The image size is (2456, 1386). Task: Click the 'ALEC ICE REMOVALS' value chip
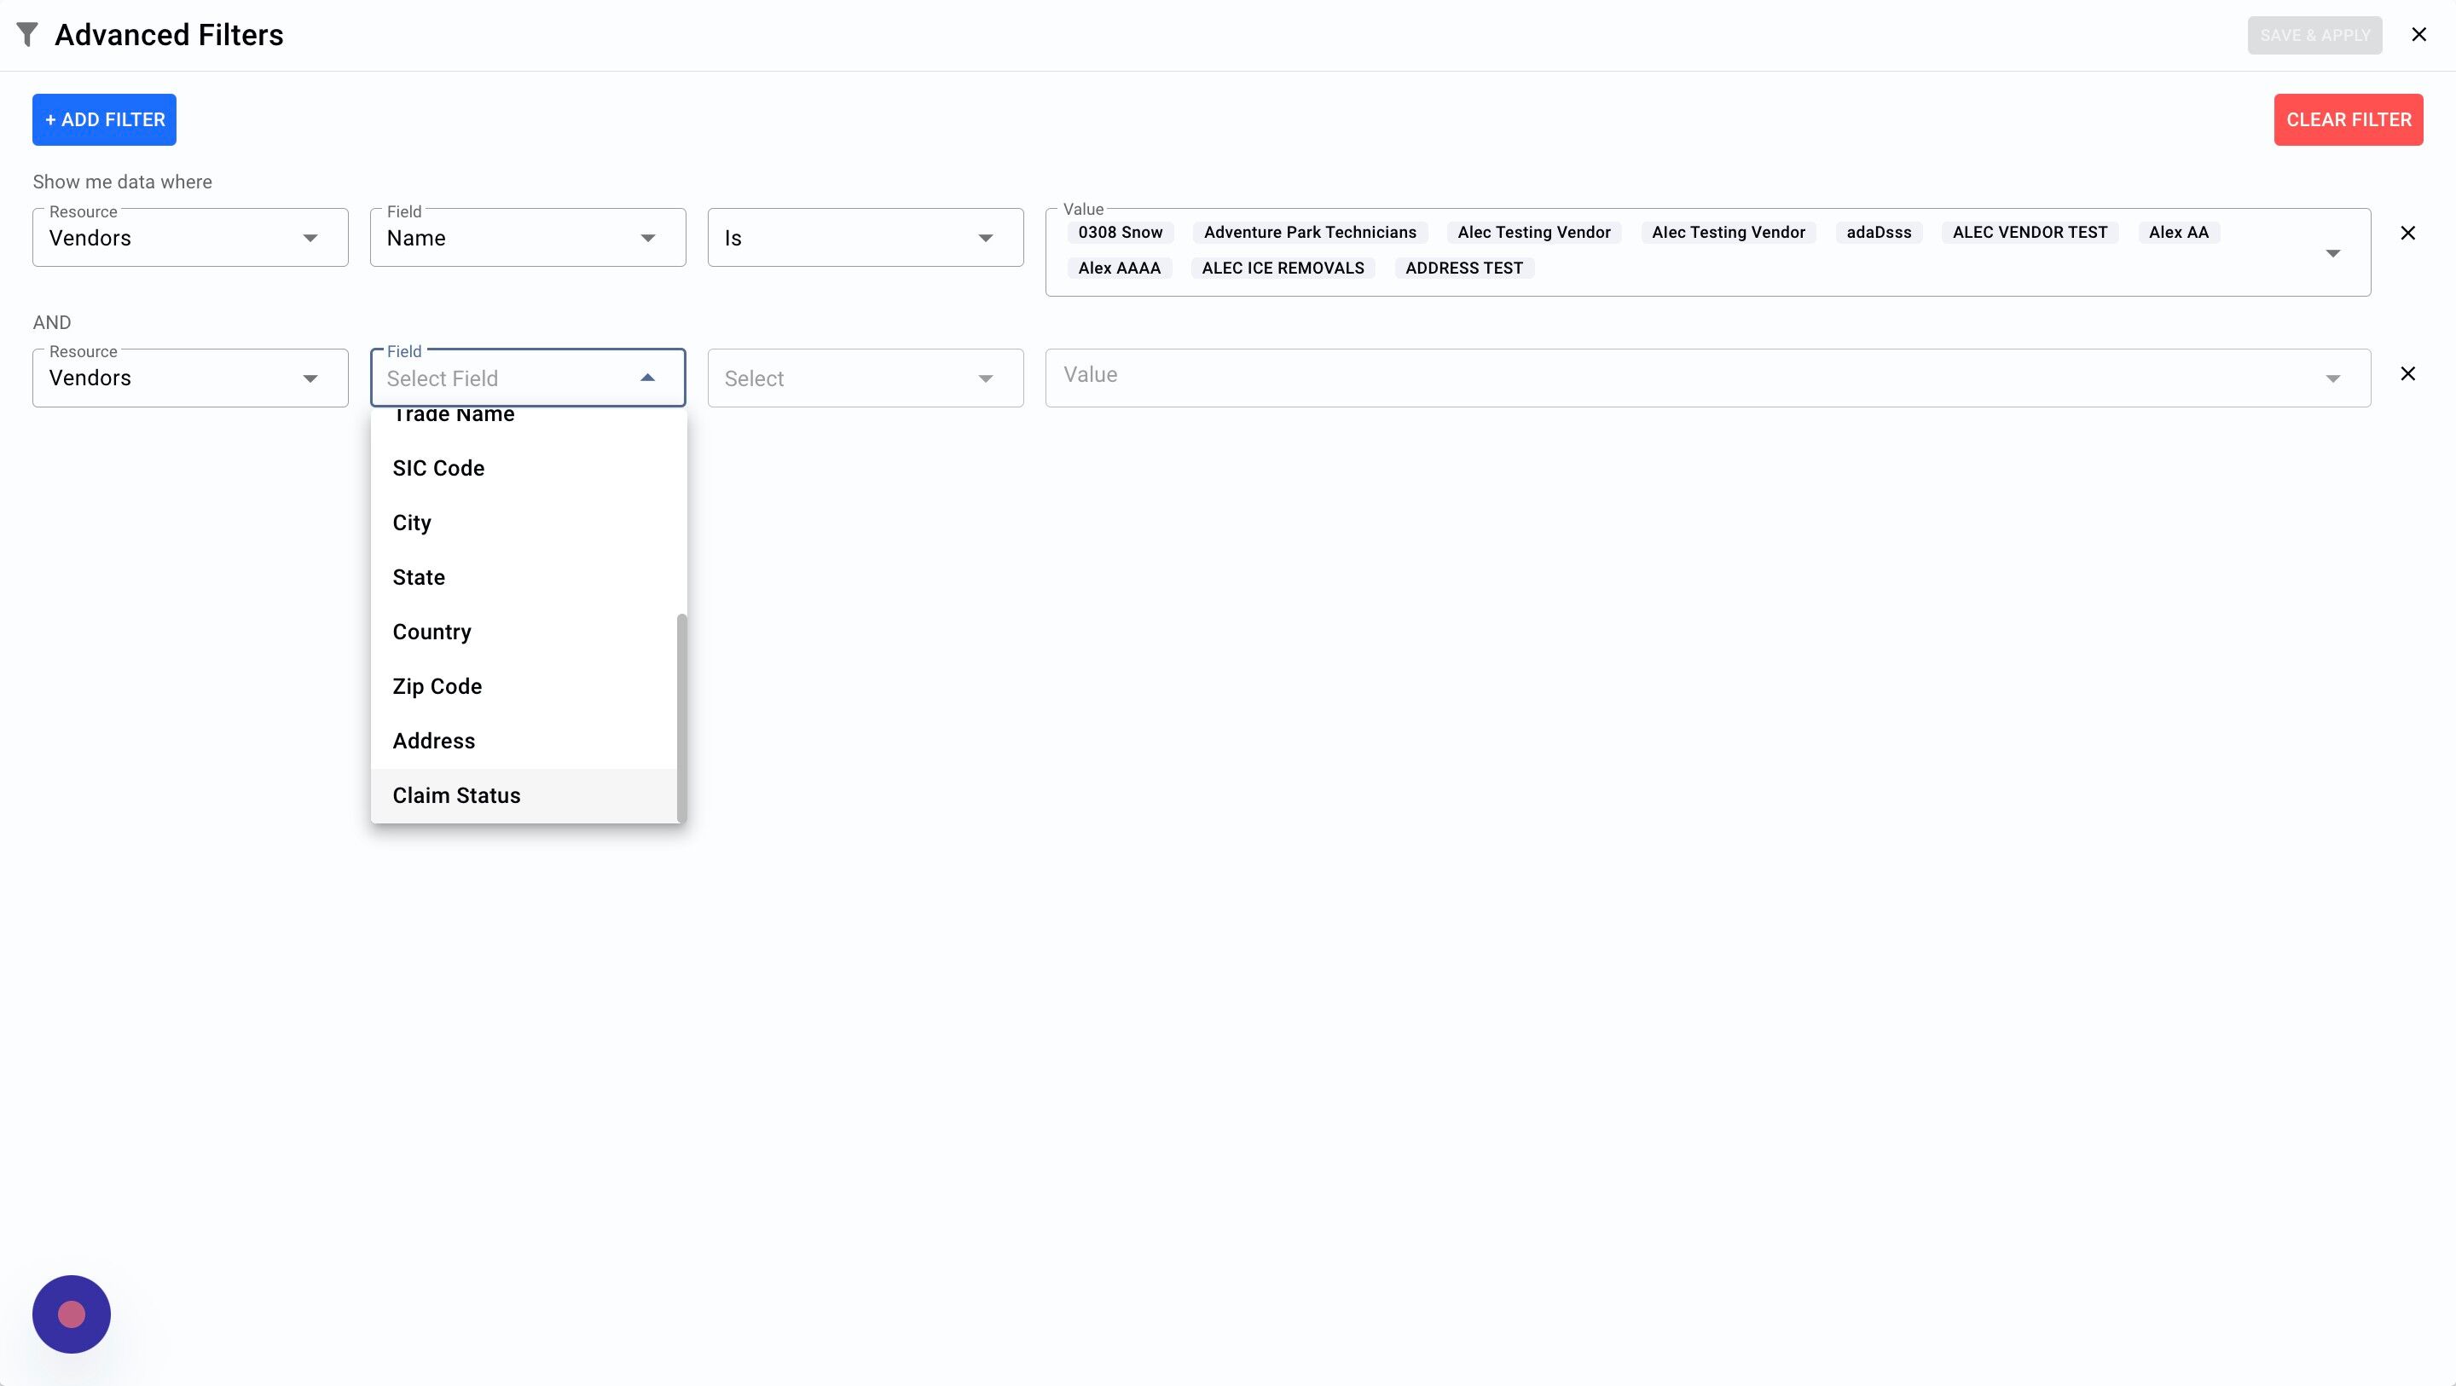click(x=1283, y=269)
